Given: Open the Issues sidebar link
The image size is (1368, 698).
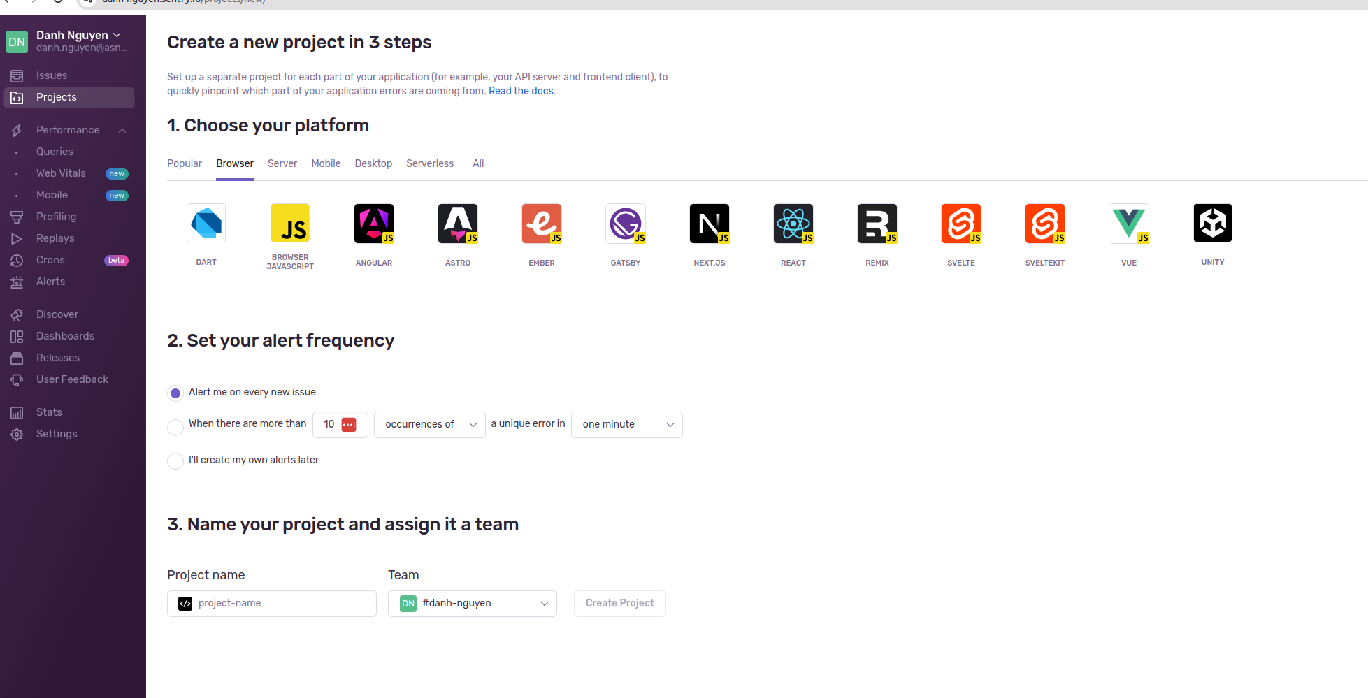Looking at the screenshot, I should 52,75.
